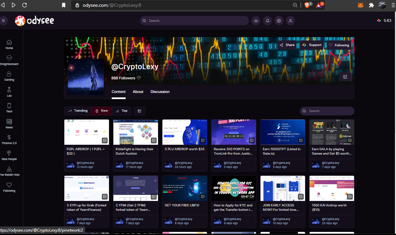Open 2 YFIM forked token post title
This screenshot has height=235, width=396.
[133, 207]
